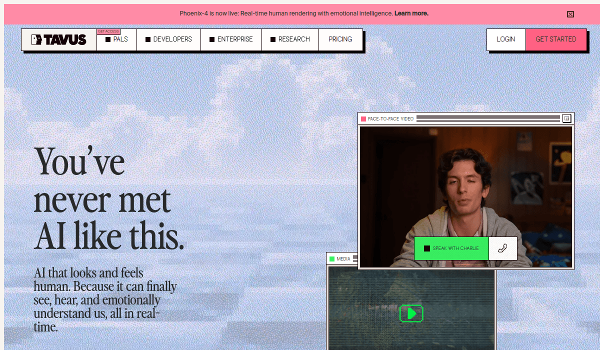
Task: Click the black square icon beside Developers
Action: [148, 39]
